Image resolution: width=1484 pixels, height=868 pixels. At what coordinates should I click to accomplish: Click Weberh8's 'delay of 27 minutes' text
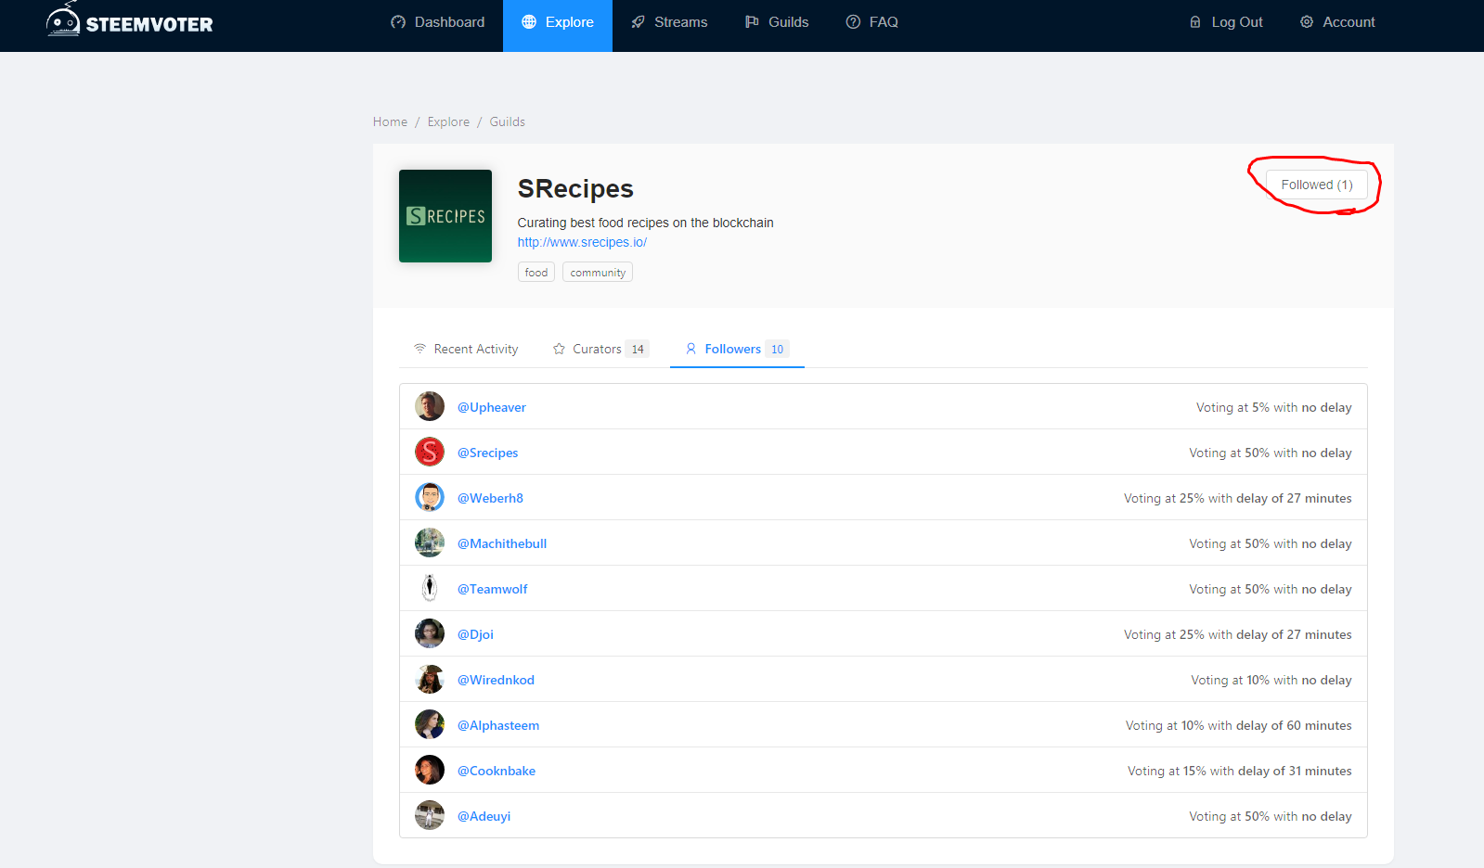point(1294,498)
